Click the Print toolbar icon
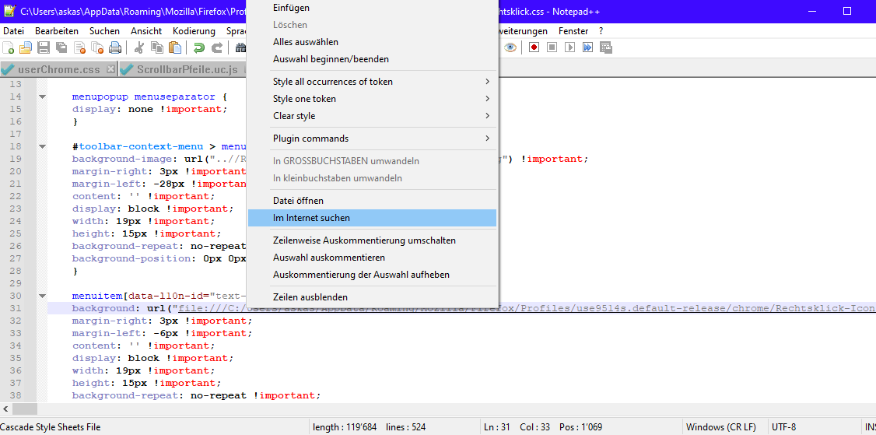This screenshot has width=876, height=435. (x=115, y=47)
